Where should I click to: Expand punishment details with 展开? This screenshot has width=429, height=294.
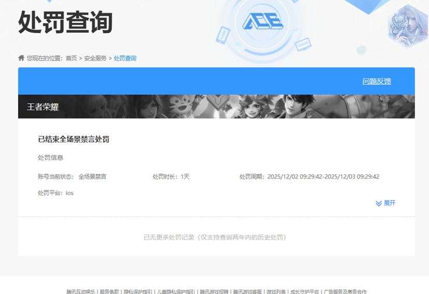point(385,203)
